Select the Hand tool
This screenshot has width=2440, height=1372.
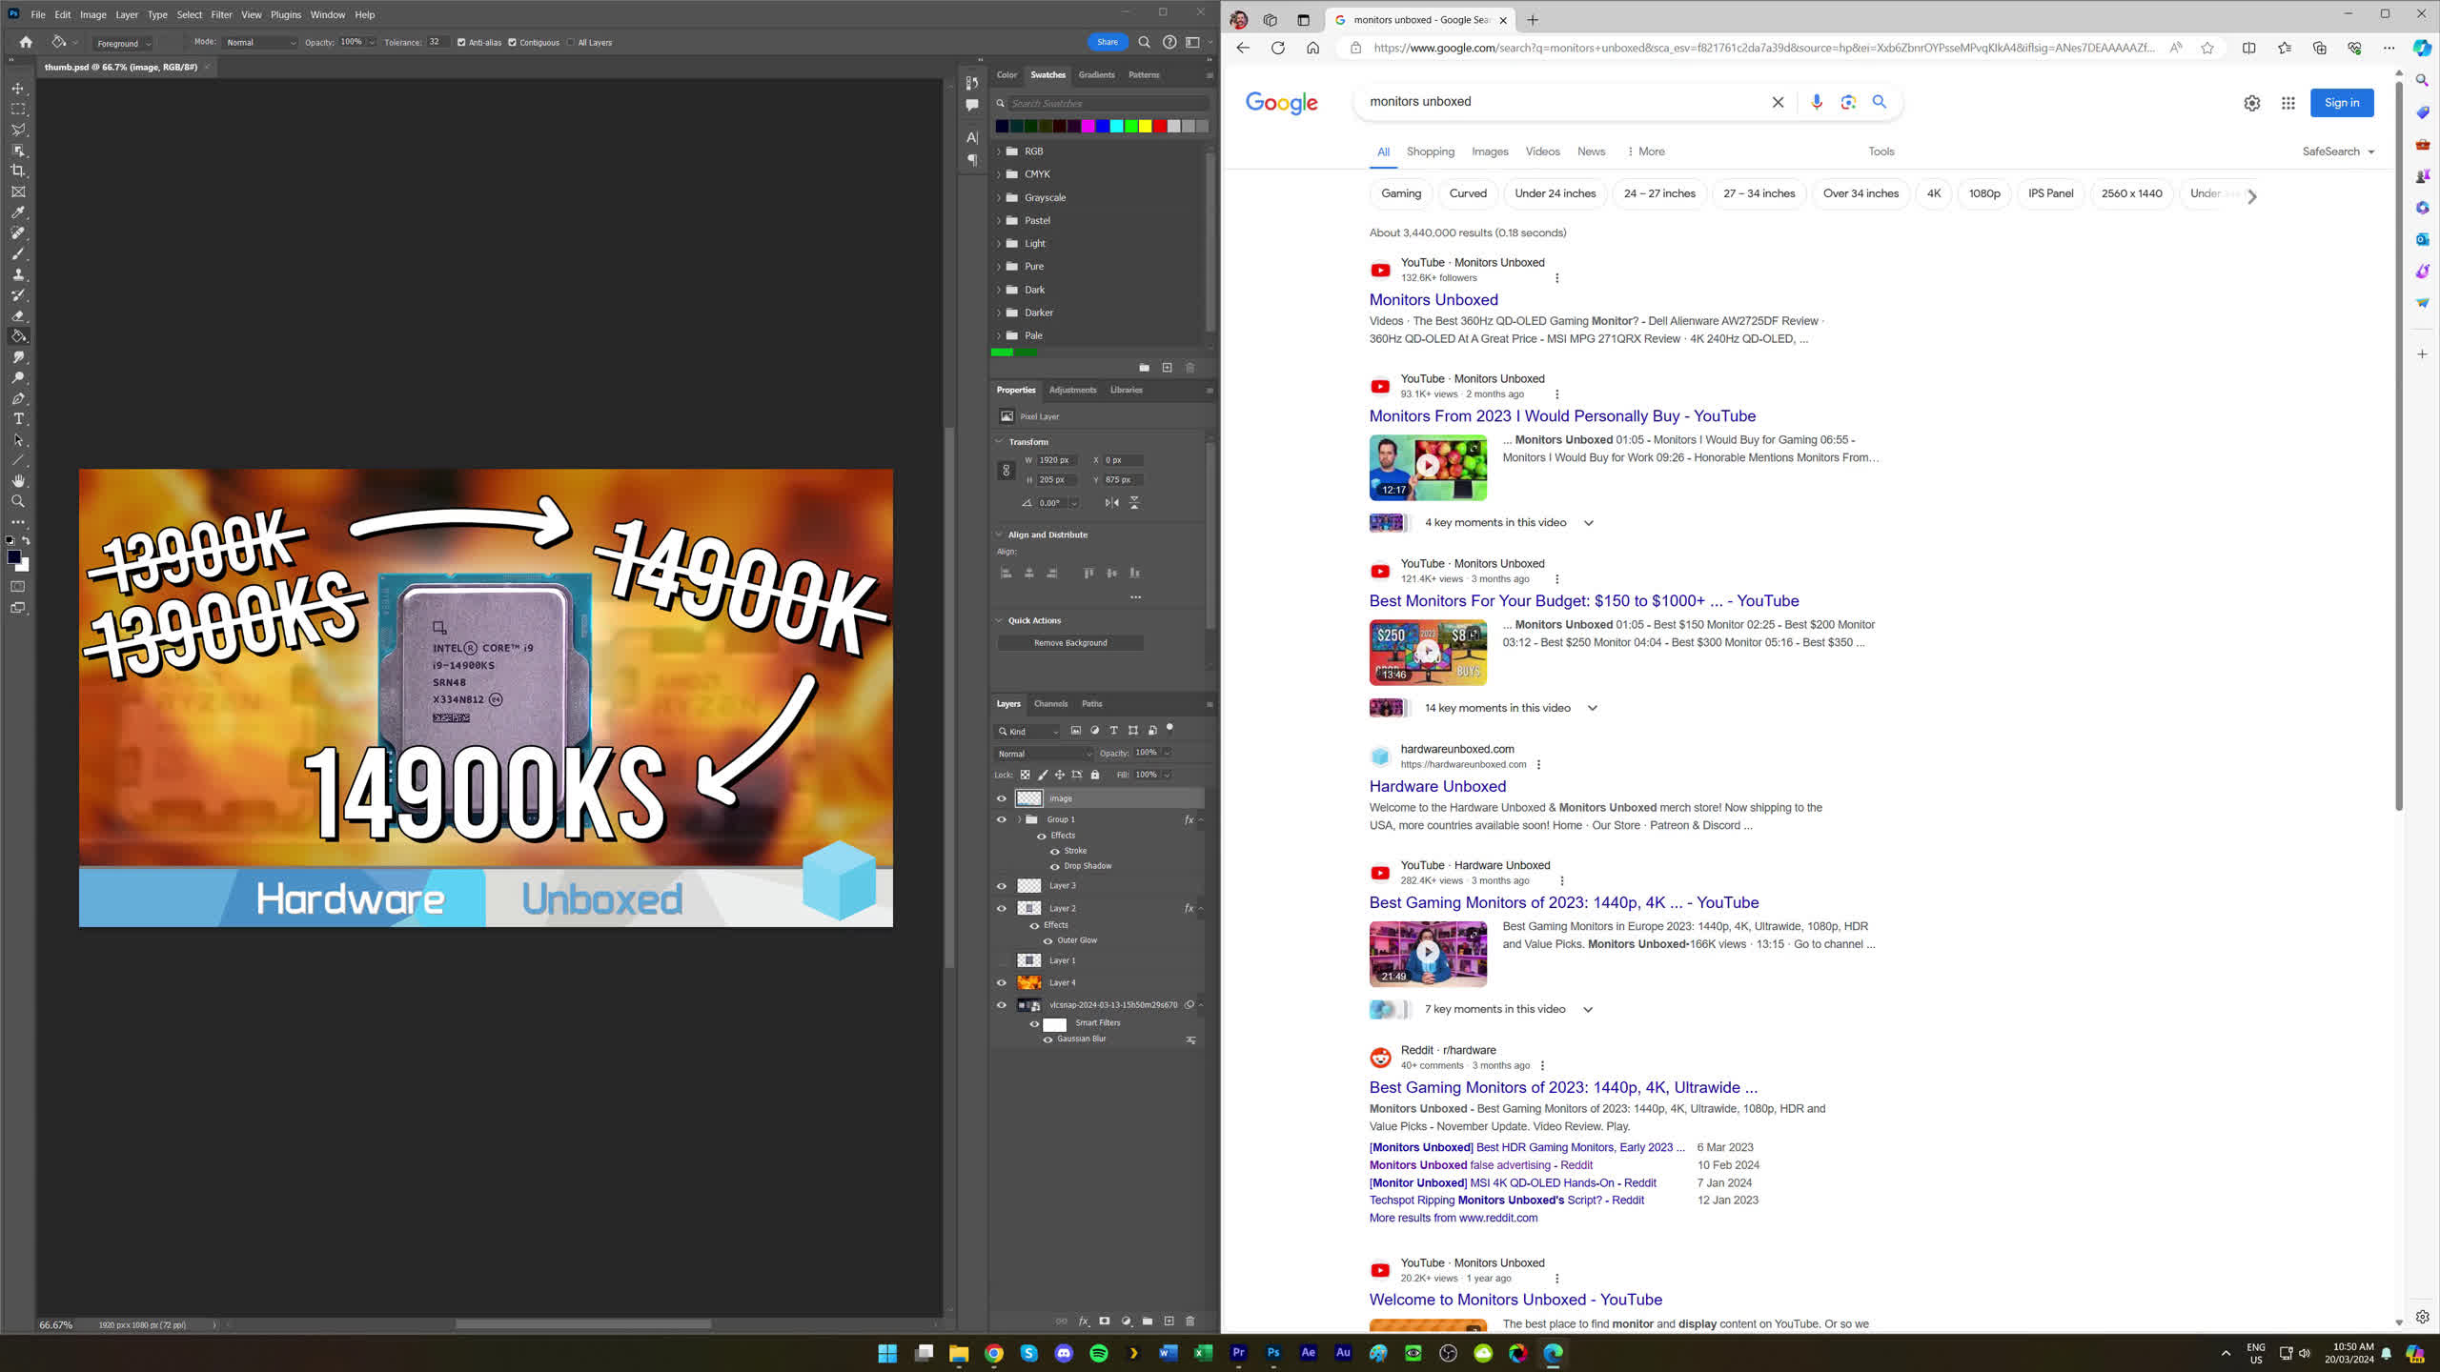[18, 480]
